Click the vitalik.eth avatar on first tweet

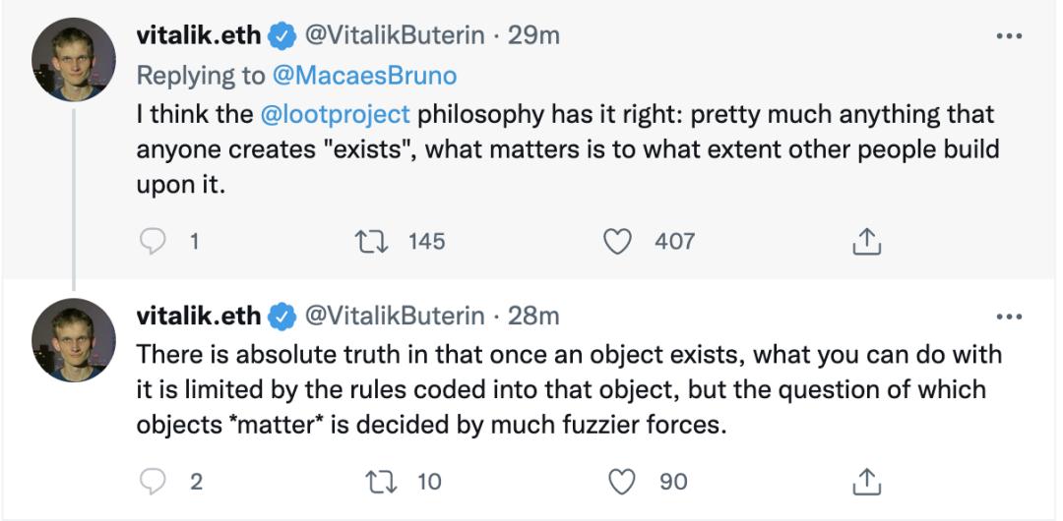click(x=74, y=59)
